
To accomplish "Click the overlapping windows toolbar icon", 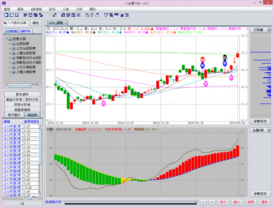I will [x=68, y=15].
